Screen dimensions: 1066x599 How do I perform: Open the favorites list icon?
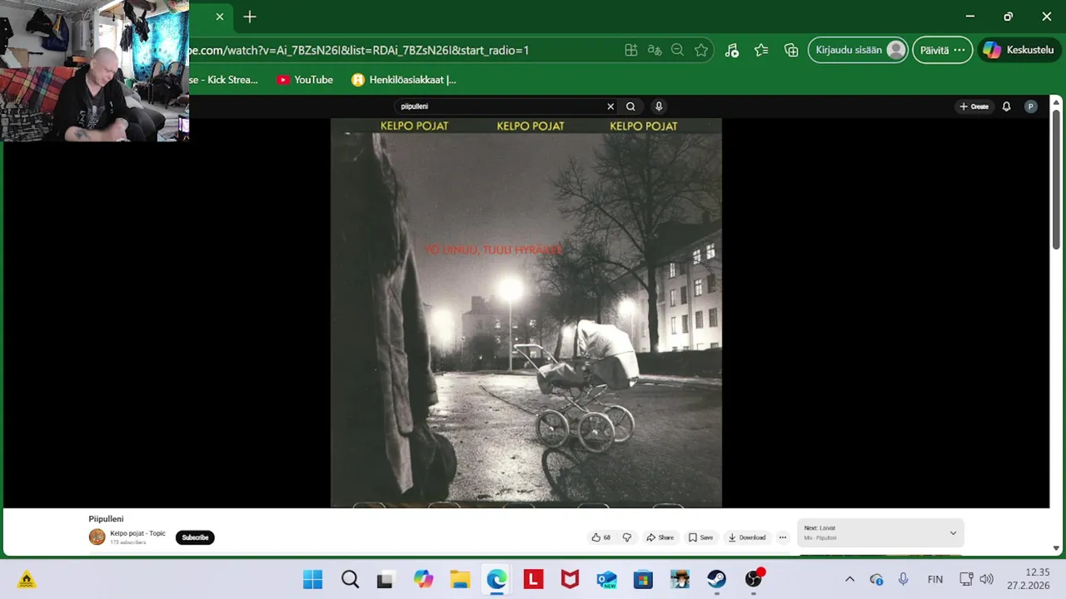[761, 50]
